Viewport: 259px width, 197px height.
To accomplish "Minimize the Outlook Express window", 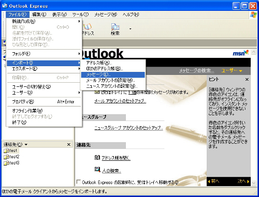I will click(x=236, y=6).
